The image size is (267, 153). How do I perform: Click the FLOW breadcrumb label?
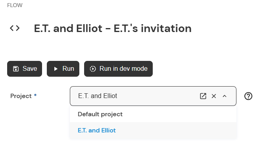click(x=15, y=5)
